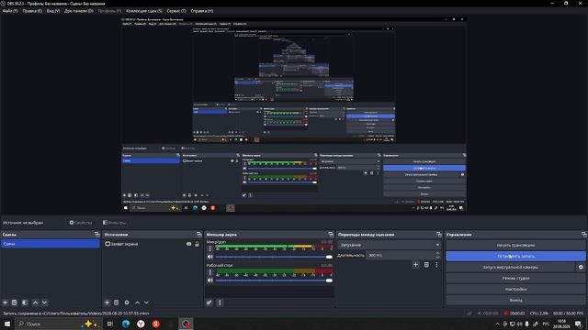The image size is (588, 330).
Task: Decrease transition duration with down arrow
Action: tap(437, 257)
